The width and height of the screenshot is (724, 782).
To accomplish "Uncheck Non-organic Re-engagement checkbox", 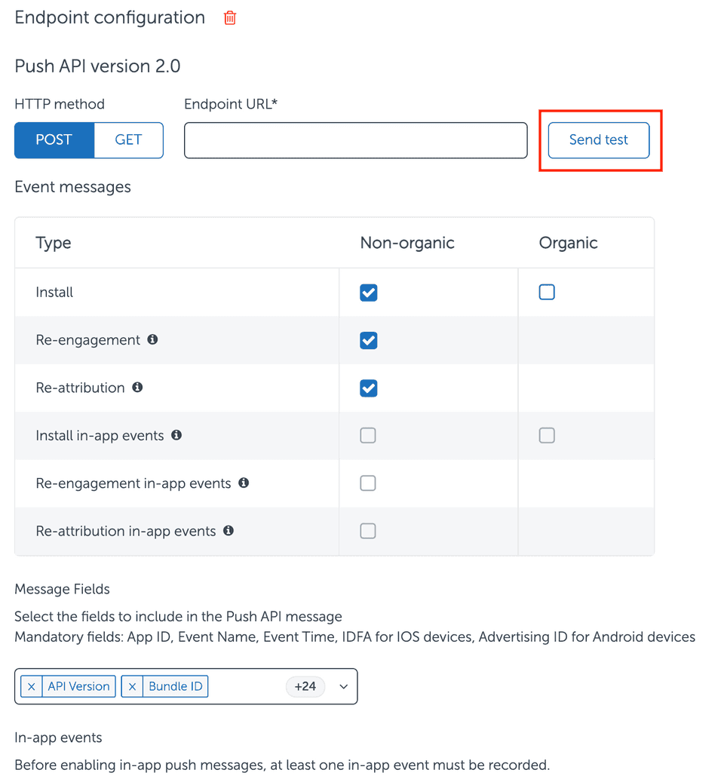I will (368, 340).
